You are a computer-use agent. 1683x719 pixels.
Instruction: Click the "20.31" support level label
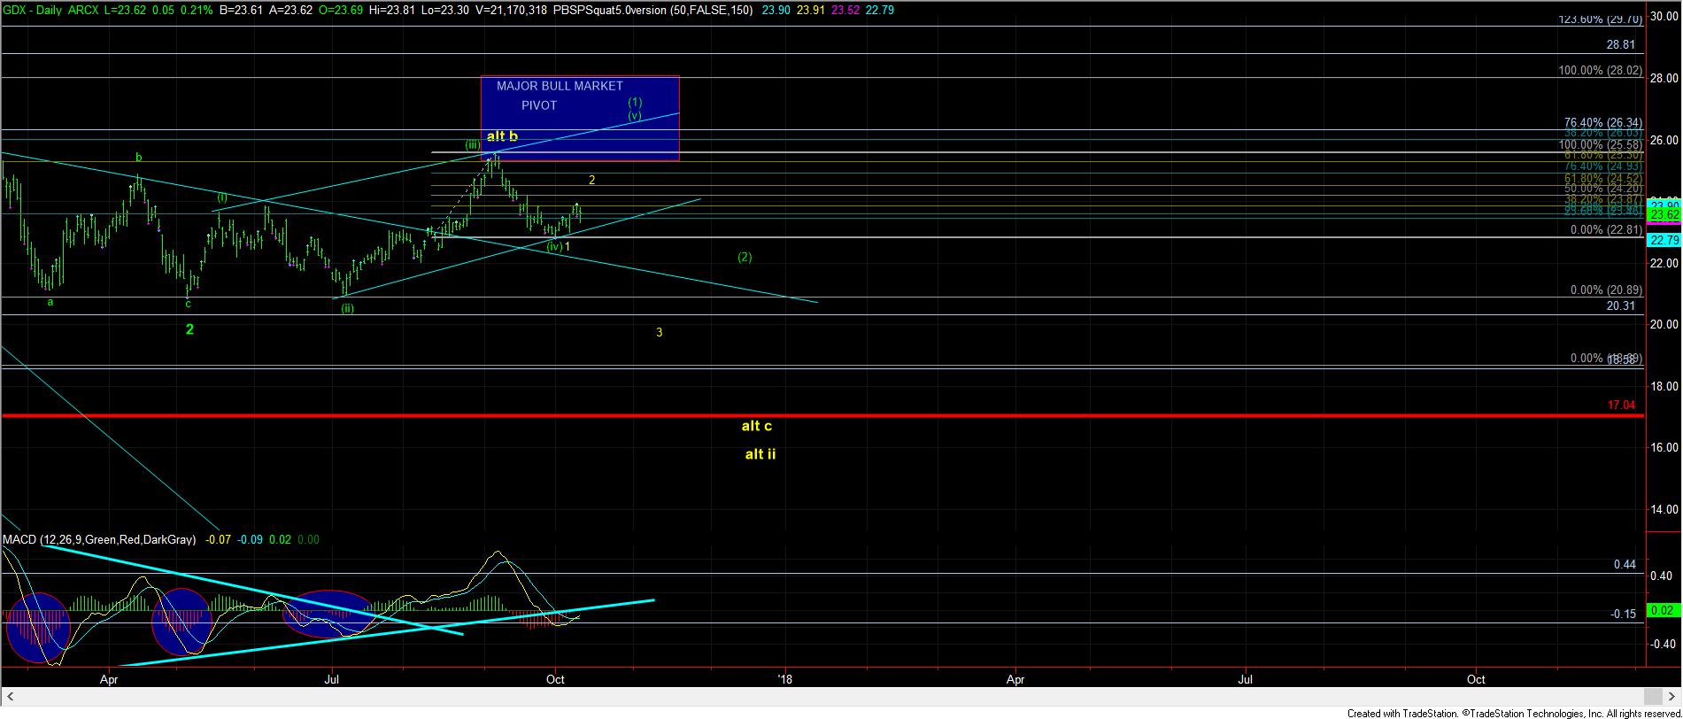[1621, 305]
